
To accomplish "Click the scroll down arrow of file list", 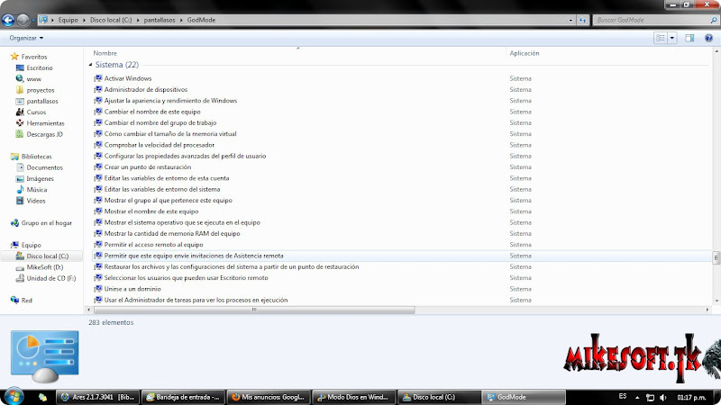I will [x=716, y=301].
